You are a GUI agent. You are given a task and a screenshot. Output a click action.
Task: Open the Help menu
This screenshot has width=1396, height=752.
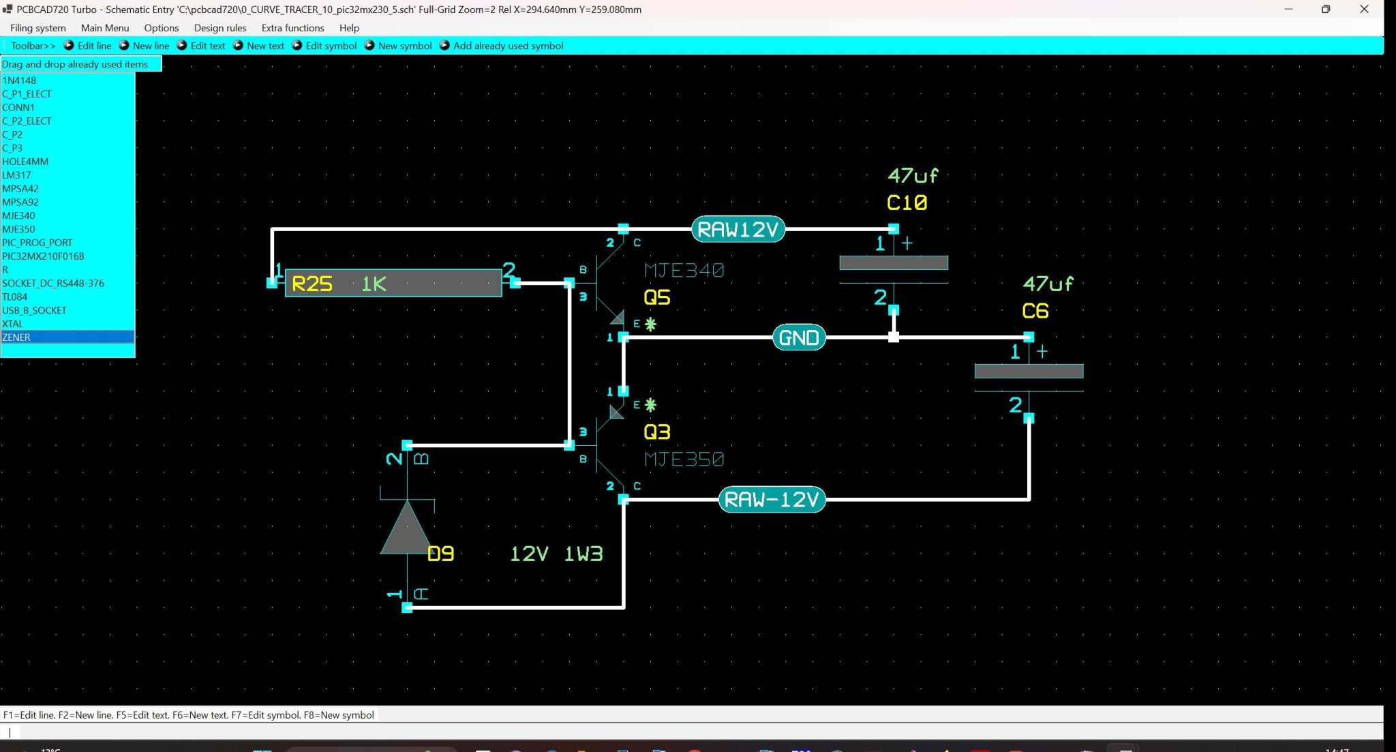click(350, 28)
